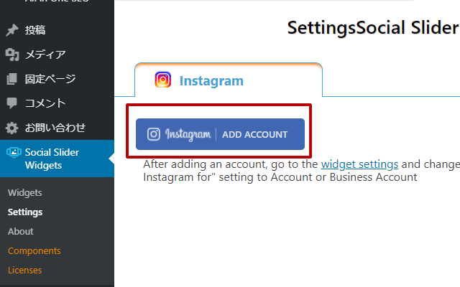The image size is (460, 287).
Task: Open the Licenses submenu link
Action: click(25, 270)
